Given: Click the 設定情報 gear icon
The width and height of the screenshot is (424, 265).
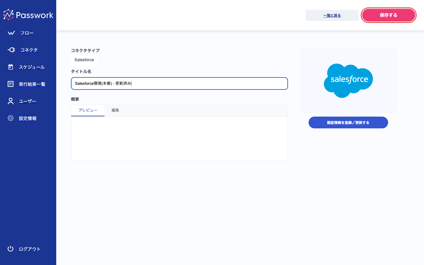Looking at the screenshot, I should 11,118.
